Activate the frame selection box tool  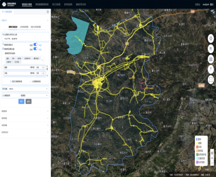(x=211, y=80)
